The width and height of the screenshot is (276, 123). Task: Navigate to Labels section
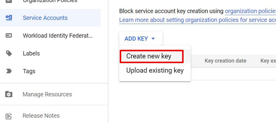(31, 53)
